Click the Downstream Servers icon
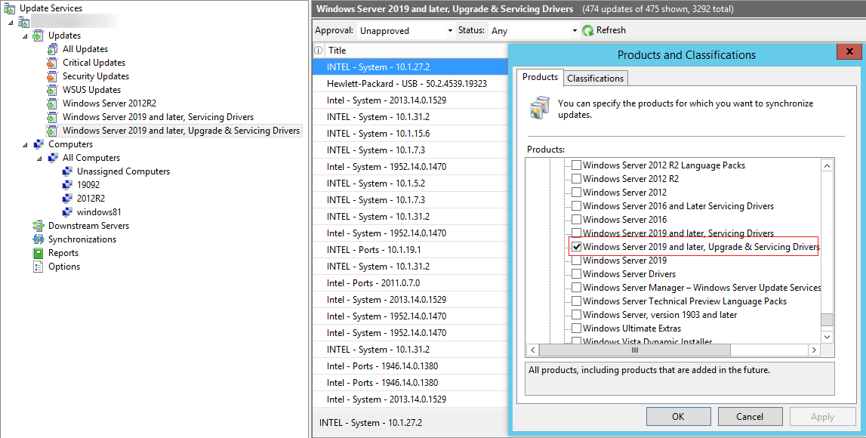The height and width of the screenshot is (438, 866). [38, 226]
